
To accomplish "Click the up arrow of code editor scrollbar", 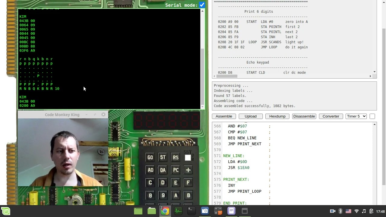I will (375, 124).
